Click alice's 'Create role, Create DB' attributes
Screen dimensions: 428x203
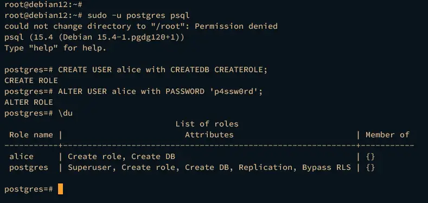pyautogui.click(x=122, y=156)
